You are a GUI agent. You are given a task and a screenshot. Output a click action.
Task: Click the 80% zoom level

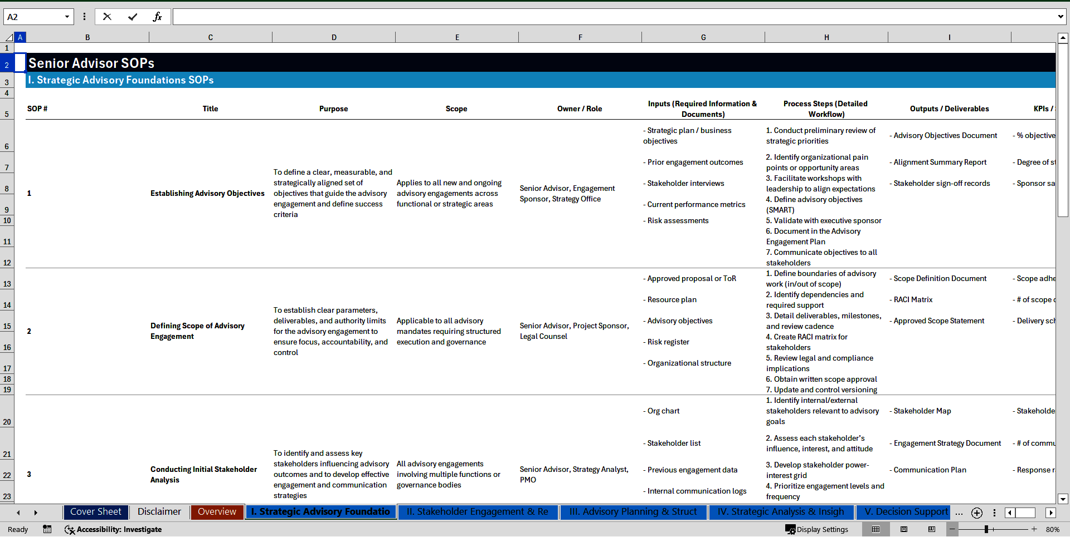point(1053,529)
